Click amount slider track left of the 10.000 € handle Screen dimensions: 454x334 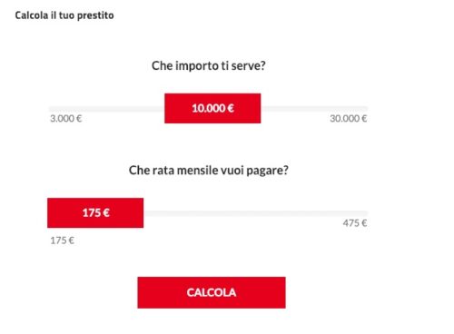(107, 109)
